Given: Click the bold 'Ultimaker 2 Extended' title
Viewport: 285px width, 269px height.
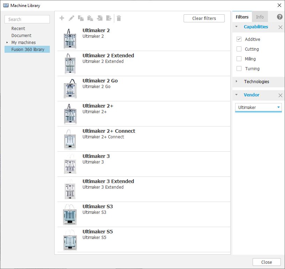Looking at the screenshot, I should pos(108,56).
